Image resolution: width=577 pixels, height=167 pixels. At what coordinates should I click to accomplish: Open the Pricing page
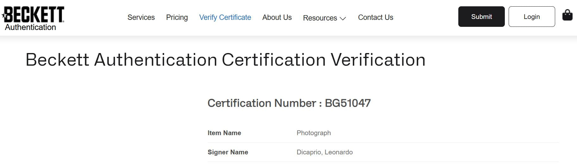click(x=177, y=17)
